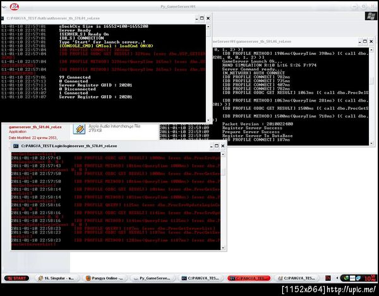Select the 'Apple Audio Interchange File' text
Image resolution: width=379 pixels, height=296 pixels.
pyautogui.click(x=114, y=126)
